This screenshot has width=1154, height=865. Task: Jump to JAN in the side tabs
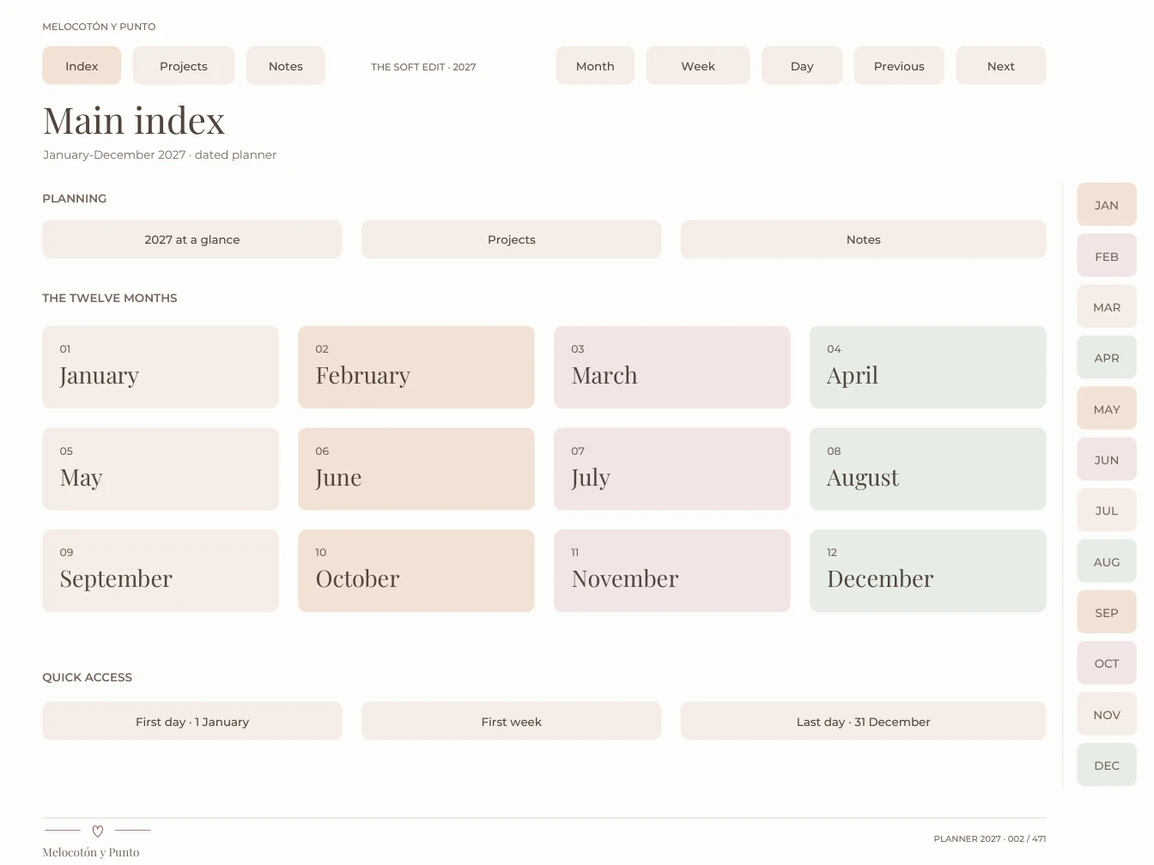click(x=1107, y=205)
